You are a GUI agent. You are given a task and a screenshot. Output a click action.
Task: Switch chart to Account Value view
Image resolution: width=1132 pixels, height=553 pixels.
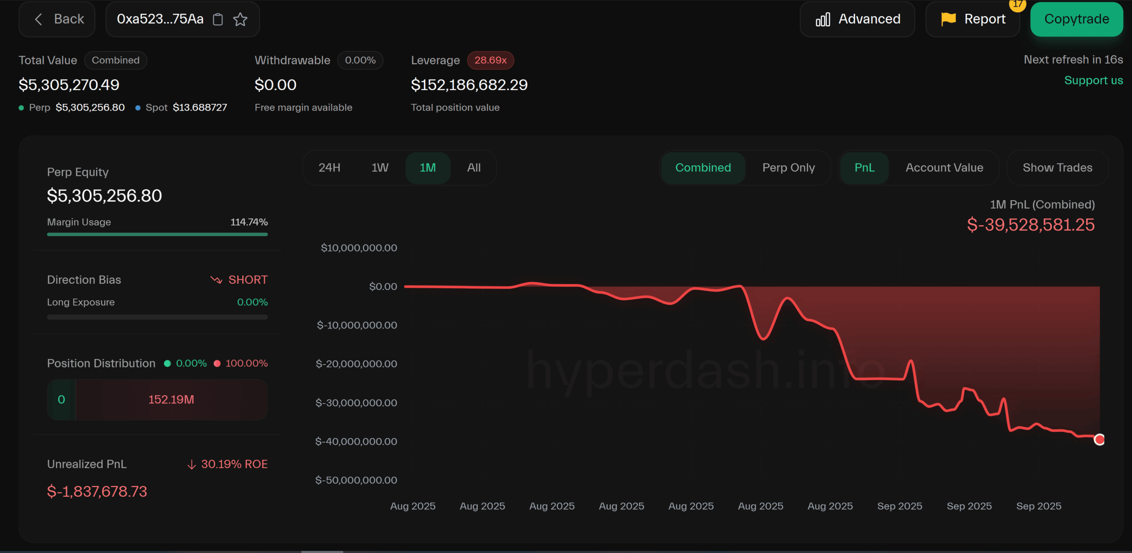point(944,168)
